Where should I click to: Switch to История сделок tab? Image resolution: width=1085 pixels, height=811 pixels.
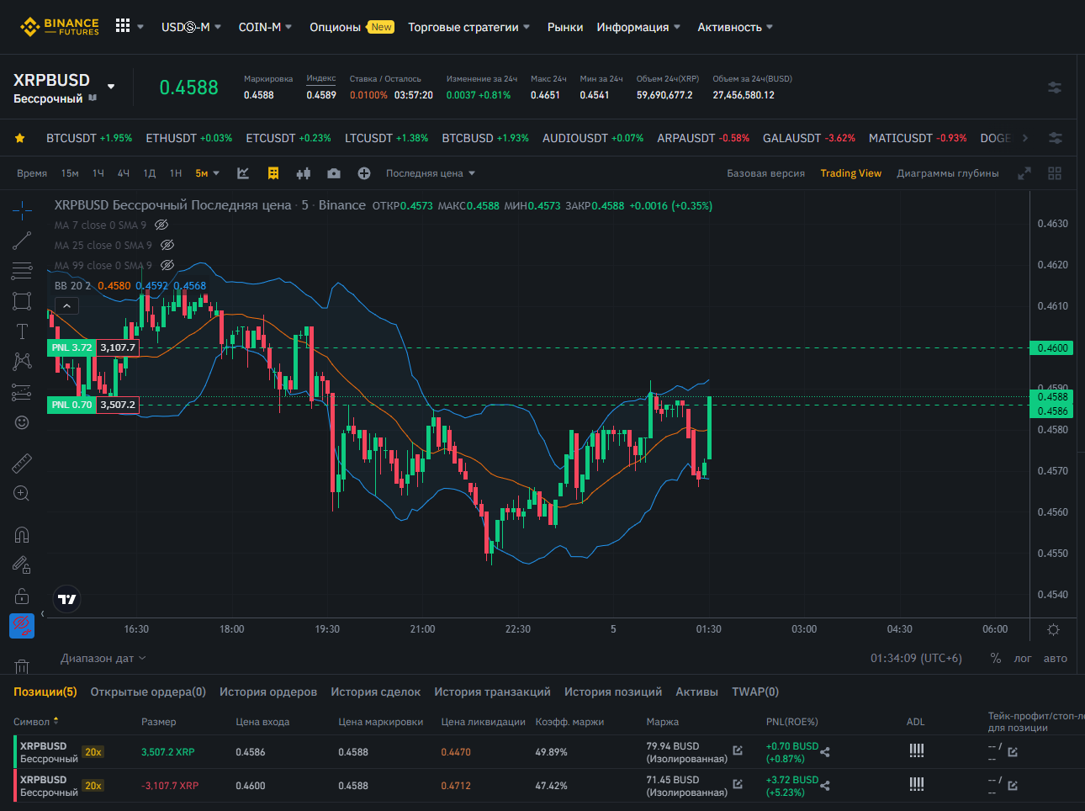[x=375, y=692]
